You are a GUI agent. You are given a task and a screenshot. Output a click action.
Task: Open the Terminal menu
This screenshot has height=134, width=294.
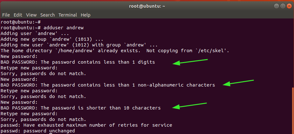click(68, 15)
